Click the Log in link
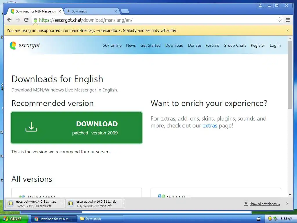The width and height of the screenshot is (297, 223). [x=275, y=46]
